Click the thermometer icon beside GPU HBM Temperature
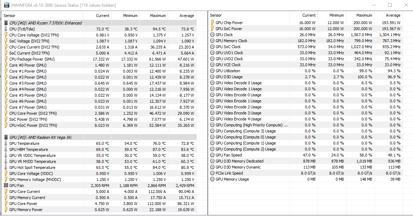The width and height of the screenshot is (413, 216). point(6,149)
